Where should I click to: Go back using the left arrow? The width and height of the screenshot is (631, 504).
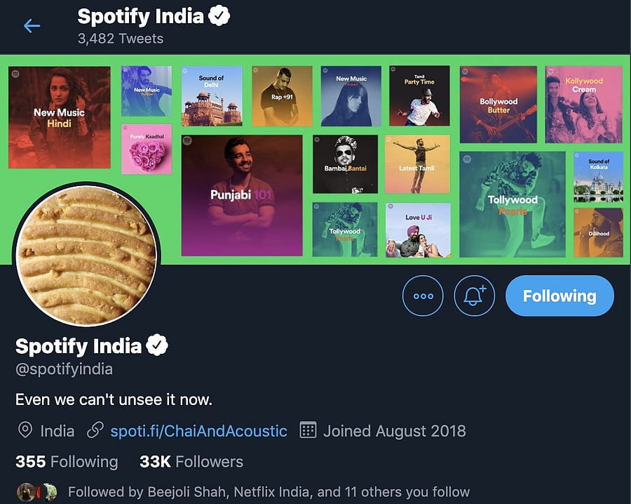pos(32,26)
